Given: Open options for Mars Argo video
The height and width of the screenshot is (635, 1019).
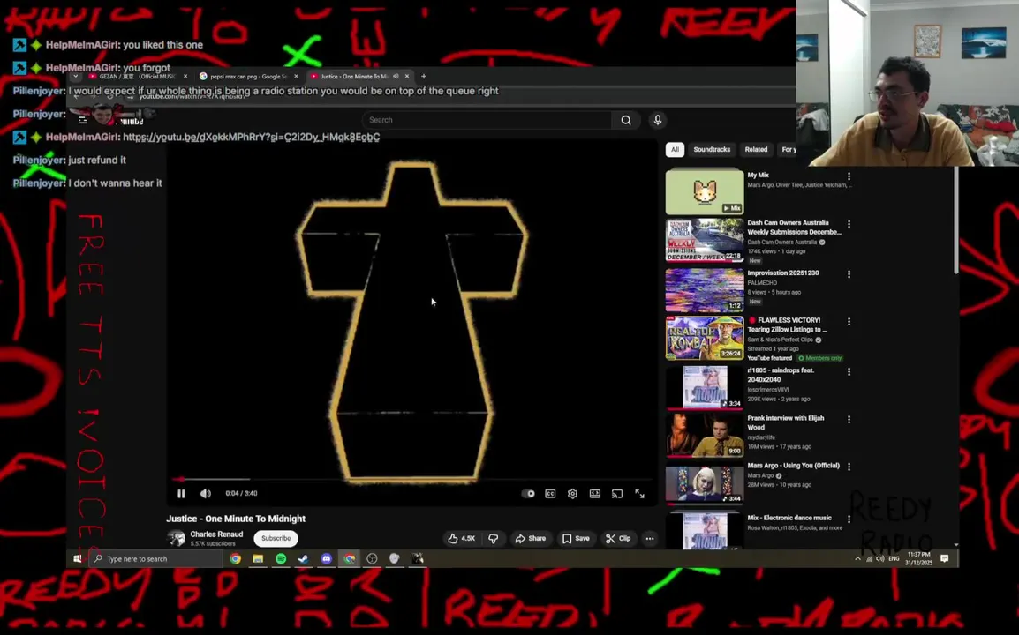Looking at the screenshot, I should tap(849, 467).
